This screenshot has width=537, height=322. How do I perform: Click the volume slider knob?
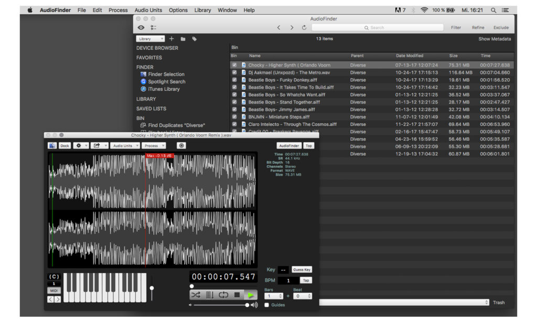click(247, 305)
